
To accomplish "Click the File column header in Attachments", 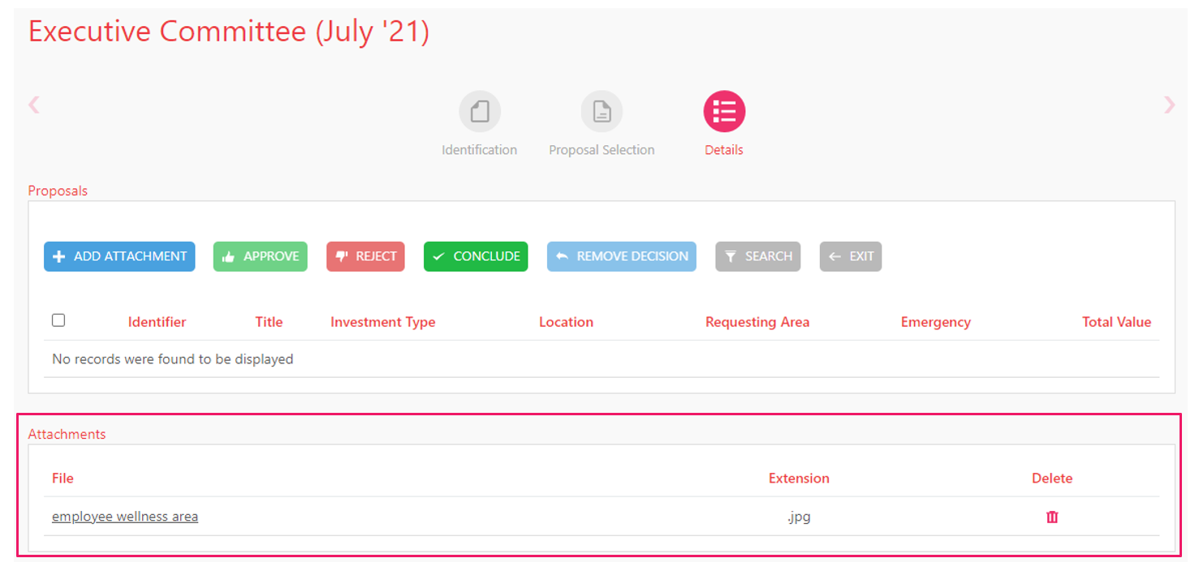I will coord(63,479).
